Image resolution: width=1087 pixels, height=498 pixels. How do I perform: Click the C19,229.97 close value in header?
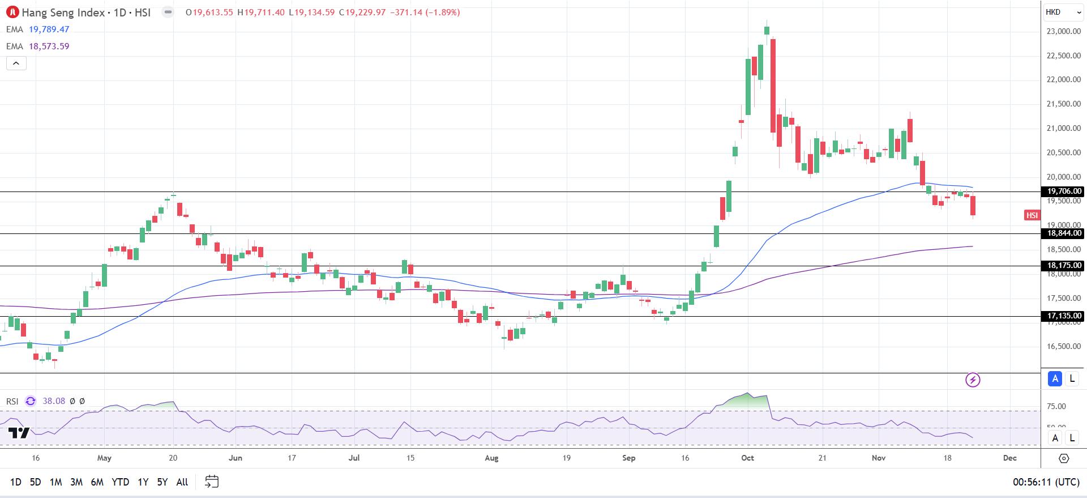coord(362,12)
